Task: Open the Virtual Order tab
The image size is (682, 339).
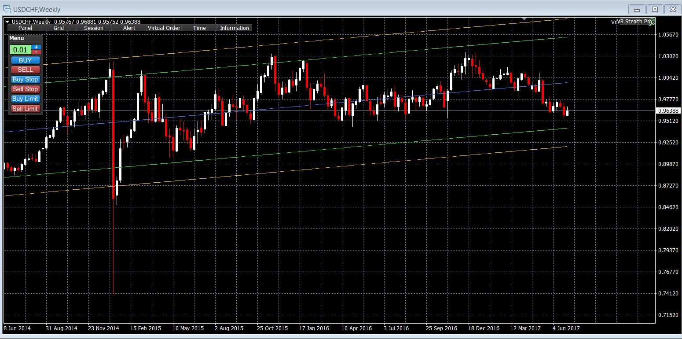Action: click(x=164, y=28)
